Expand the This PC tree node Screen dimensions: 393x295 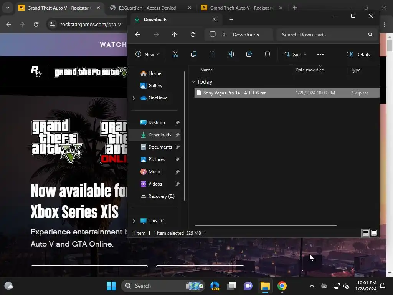(x=134, y=221)
